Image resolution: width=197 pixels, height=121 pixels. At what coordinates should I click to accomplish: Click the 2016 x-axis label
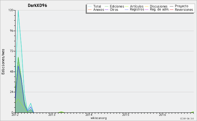click(x=163, y=115)
